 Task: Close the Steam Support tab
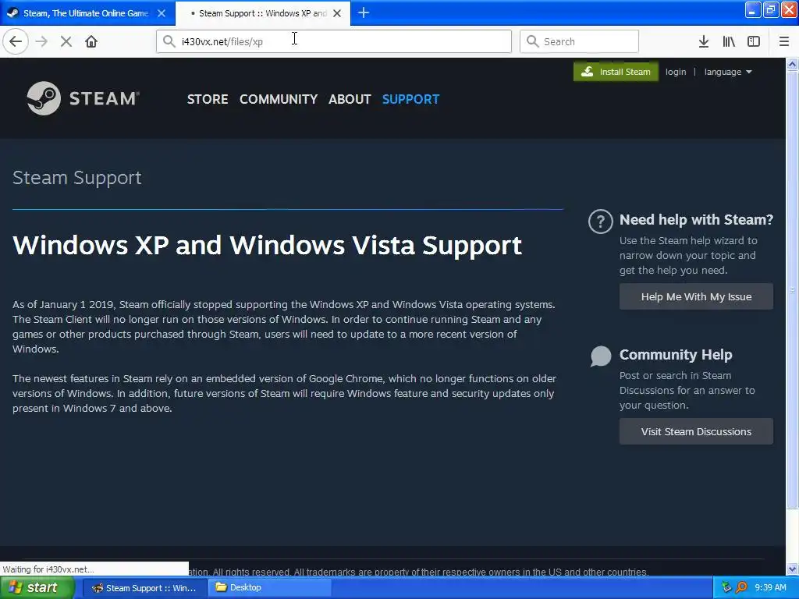337,13
